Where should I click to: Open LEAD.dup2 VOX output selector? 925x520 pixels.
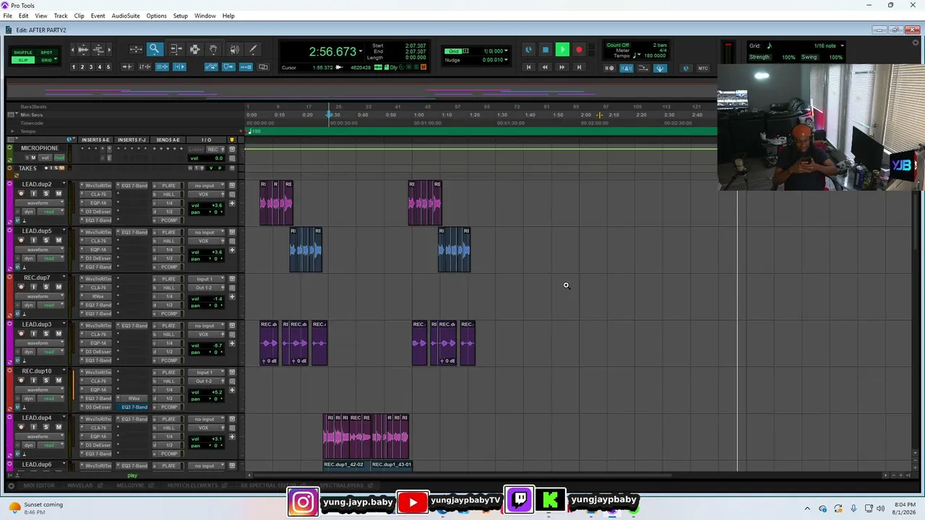[206, 194]
